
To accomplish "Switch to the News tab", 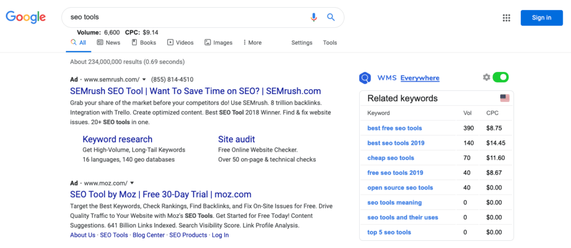I will [x=109, y=42].
